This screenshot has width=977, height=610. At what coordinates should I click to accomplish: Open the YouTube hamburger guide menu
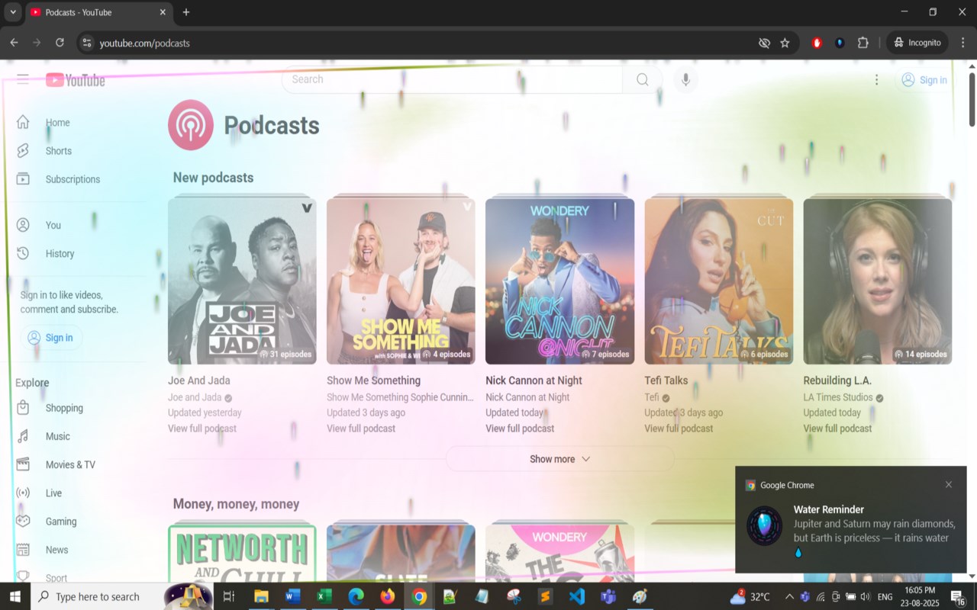point(23,79)
